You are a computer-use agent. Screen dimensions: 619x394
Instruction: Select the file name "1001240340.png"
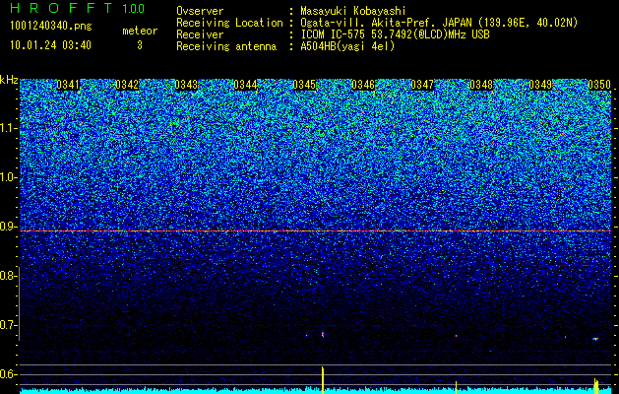coord(51,26)
